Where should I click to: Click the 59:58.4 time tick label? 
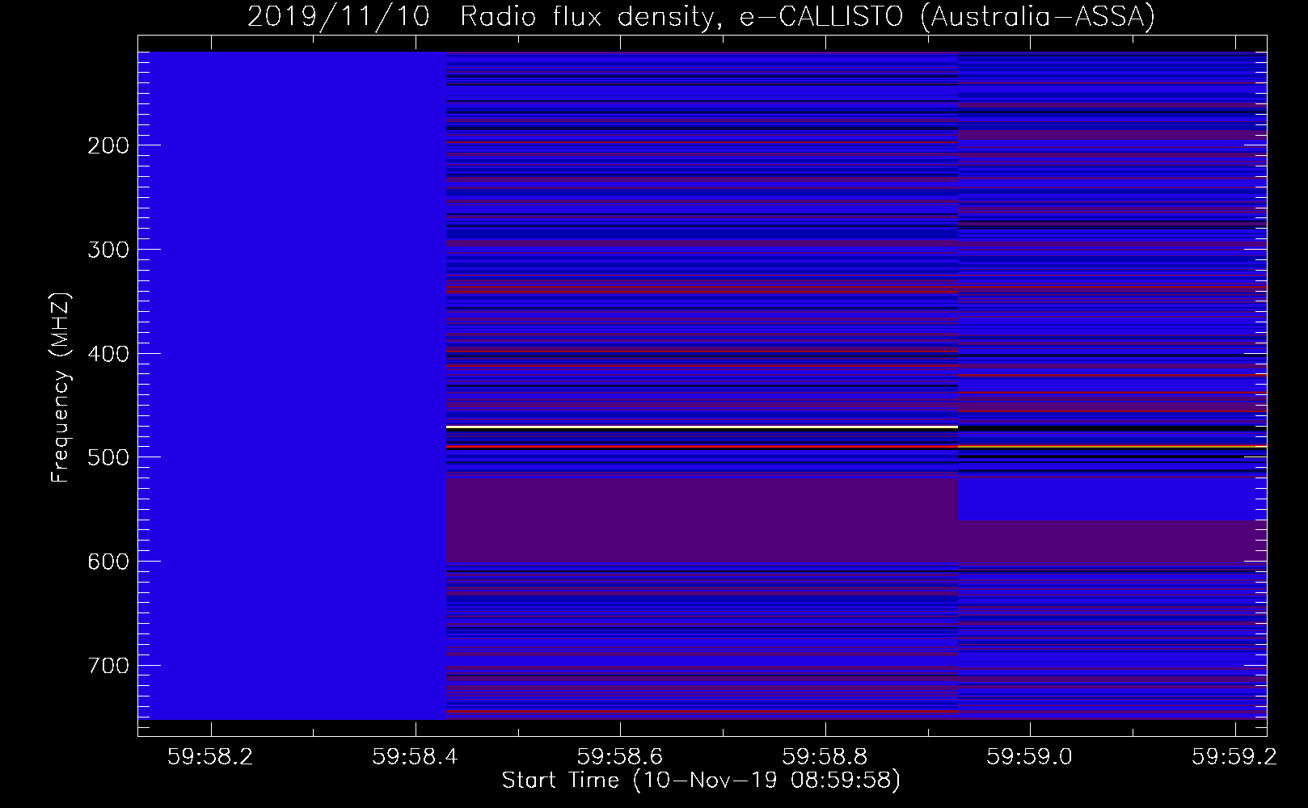[415, 755]
